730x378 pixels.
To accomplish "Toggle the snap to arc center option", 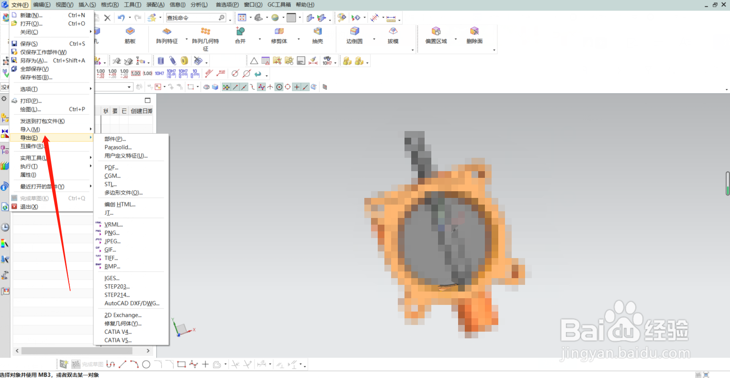I will [279, 87].
